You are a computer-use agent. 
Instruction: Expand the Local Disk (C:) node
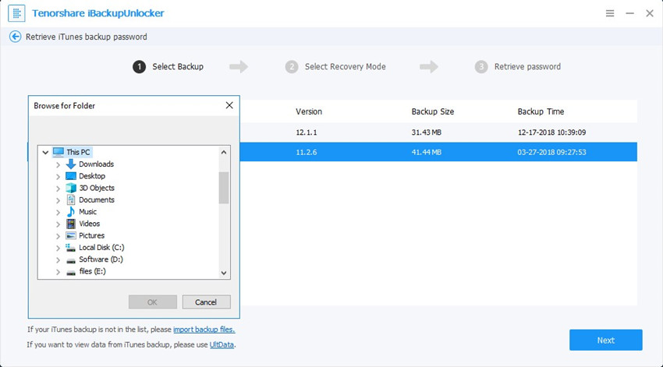point(58,248)
